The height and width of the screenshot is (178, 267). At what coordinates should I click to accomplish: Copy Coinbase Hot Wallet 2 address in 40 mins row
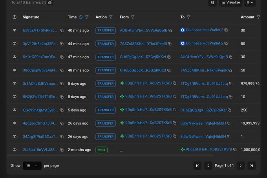(226, 30)
